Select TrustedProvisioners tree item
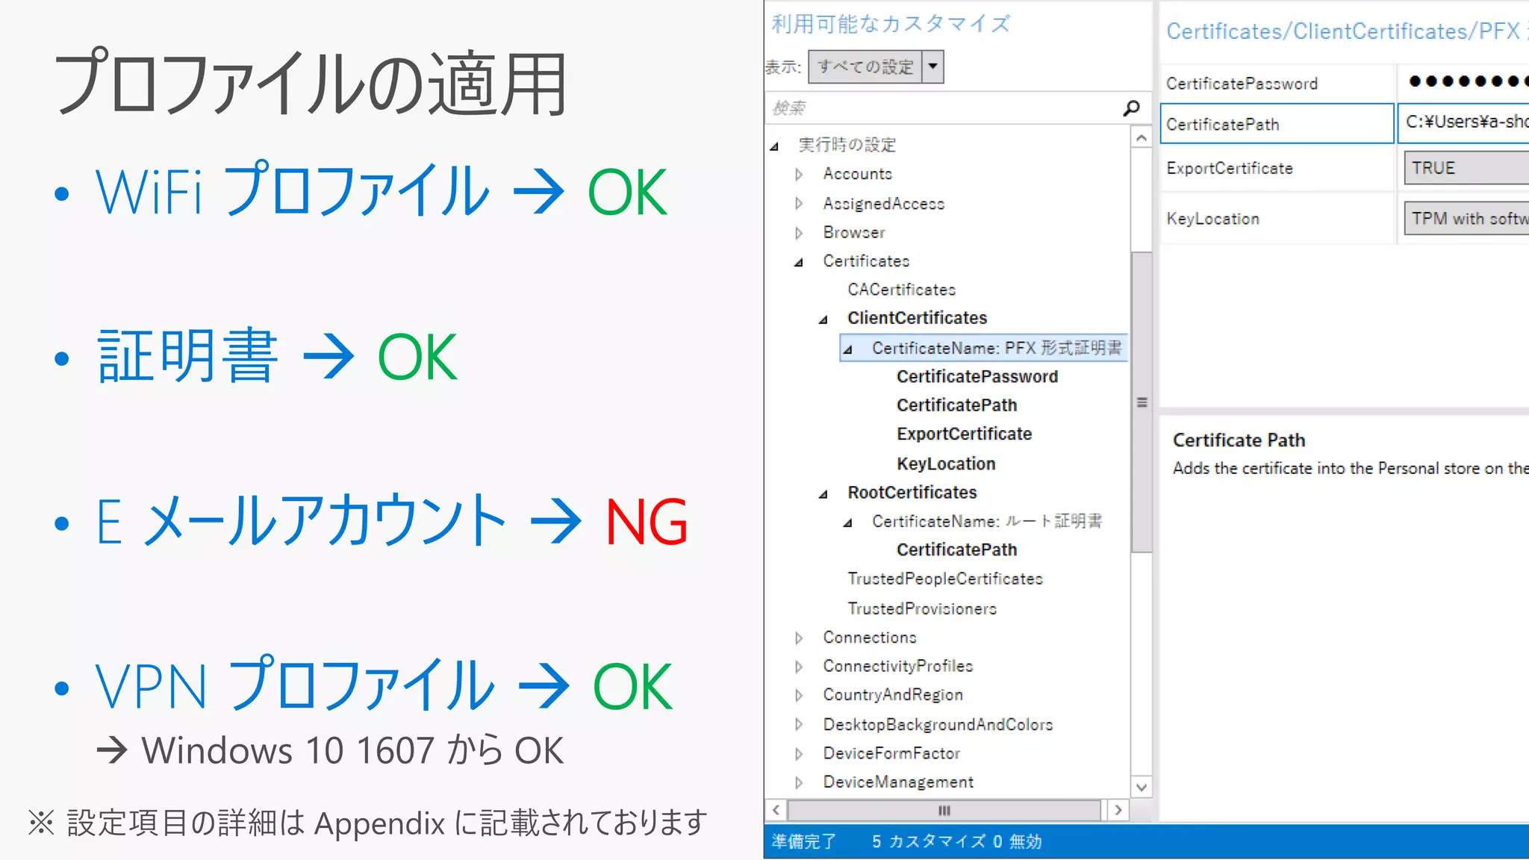The width and height of the screenshot is (1529, 860). tap(922, 608)
